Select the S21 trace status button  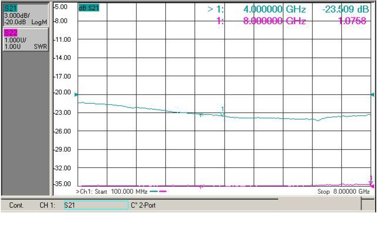click(x=25, y=15)
